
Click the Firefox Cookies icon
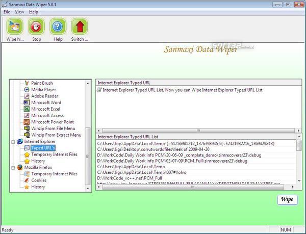[x=27, y=180]
